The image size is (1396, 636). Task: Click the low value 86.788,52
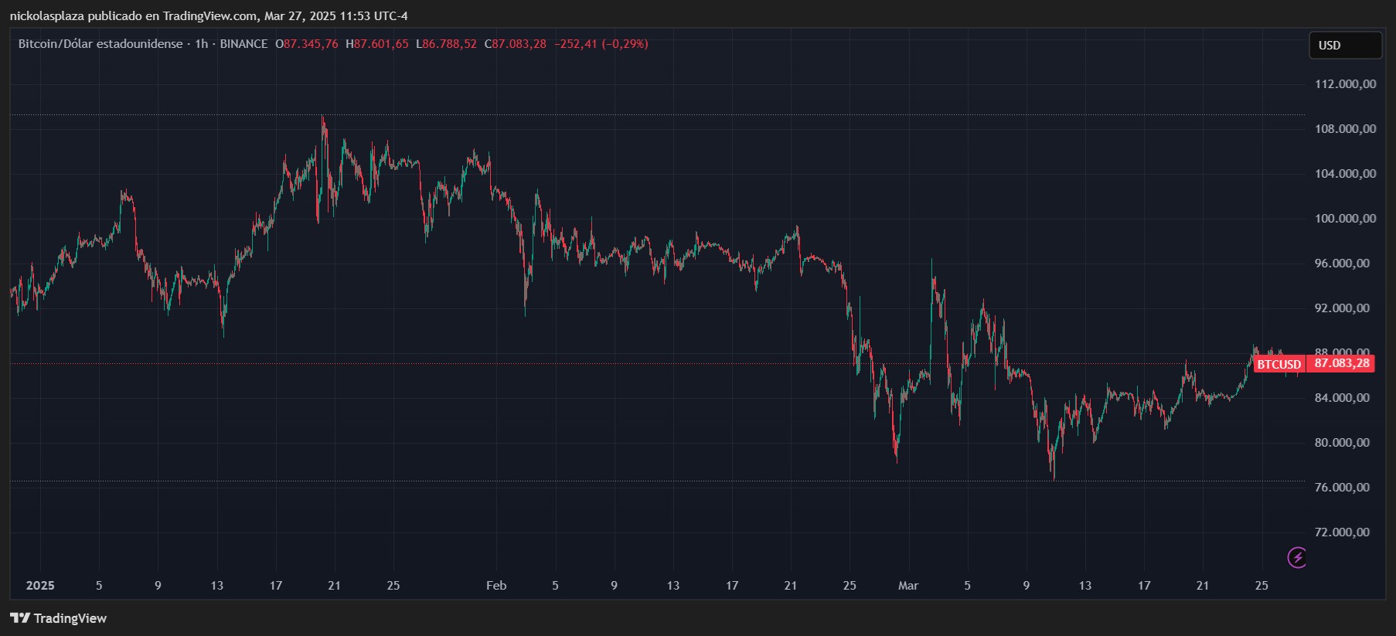click(449, 44)
